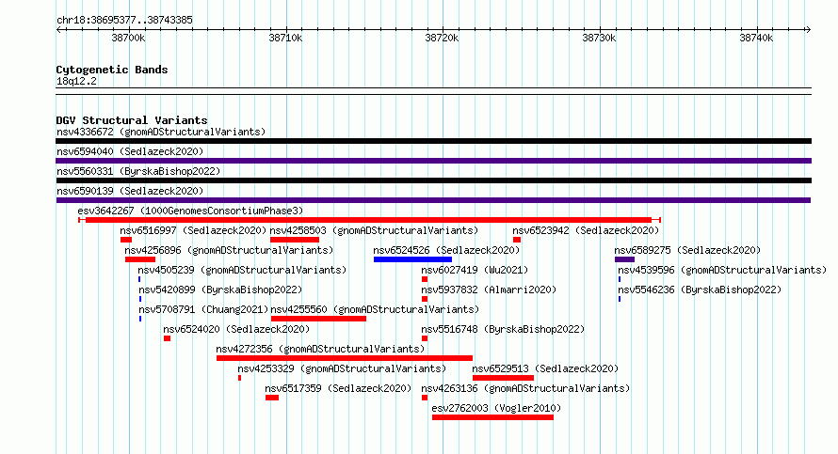The width and height of the screenshot is (838, 454).
Task: Click the 18q12.2 cytogenetic band label
Action: 76,81
